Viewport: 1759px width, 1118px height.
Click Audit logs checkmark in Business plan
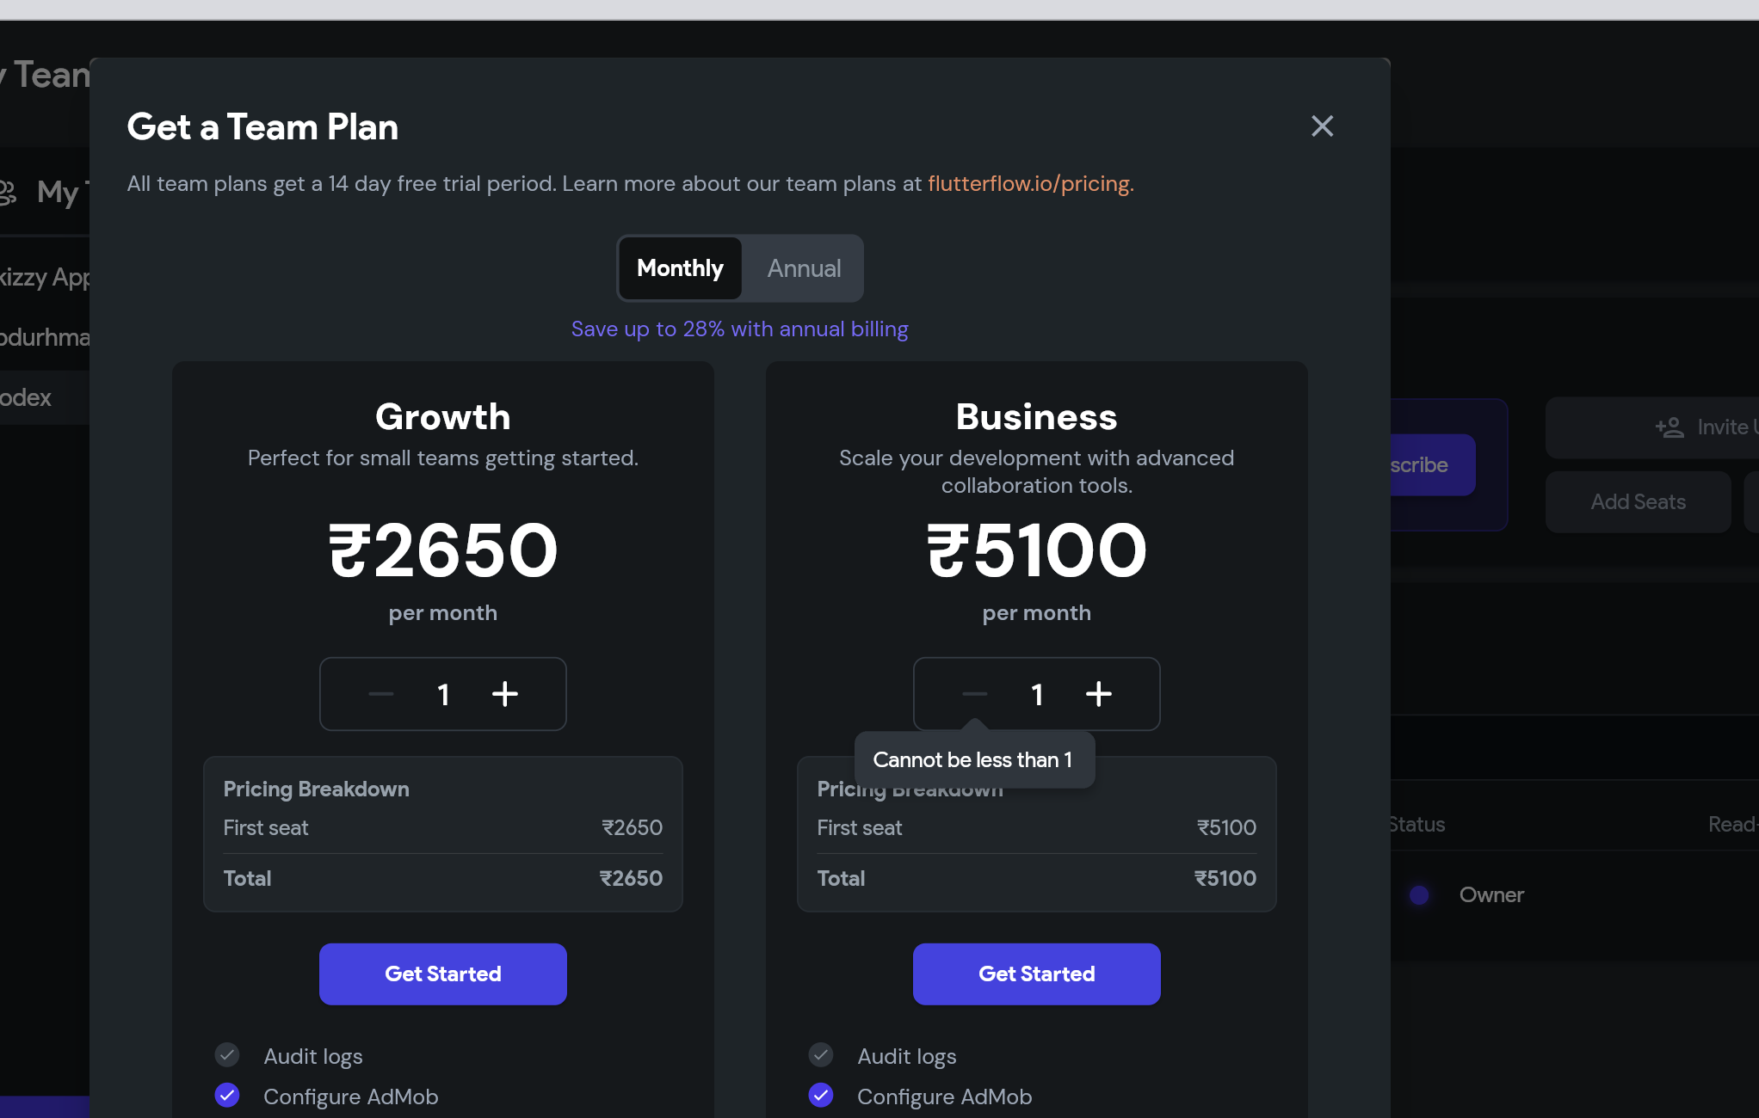821,1054
